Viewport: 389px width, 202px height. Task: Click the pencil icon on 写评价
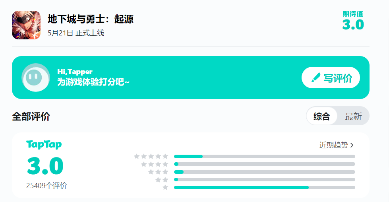(316, 78)
